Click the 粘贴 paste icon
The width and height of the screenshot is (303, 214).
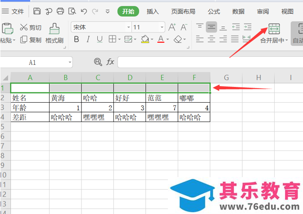point(7,29)
